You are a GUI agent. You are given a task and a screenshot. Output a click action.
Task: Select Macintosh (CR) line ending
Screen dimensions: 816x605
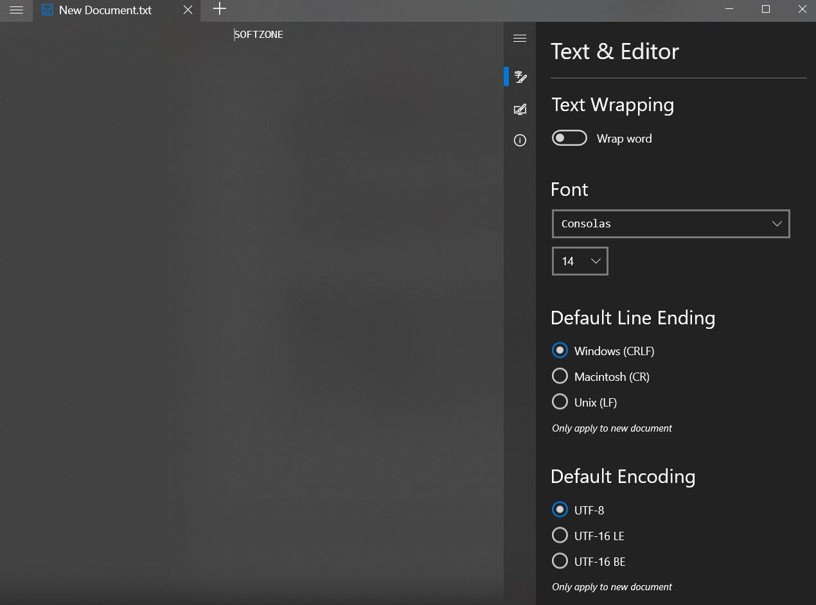560,376
